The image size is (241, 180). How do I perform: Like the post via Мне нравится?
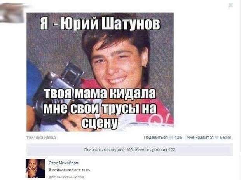click(x=200, y=137)
